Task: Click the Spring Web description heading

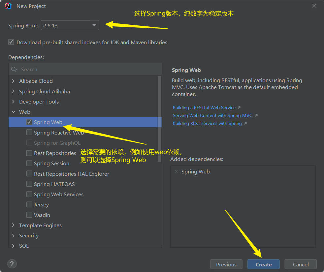Action: point(186,70)
